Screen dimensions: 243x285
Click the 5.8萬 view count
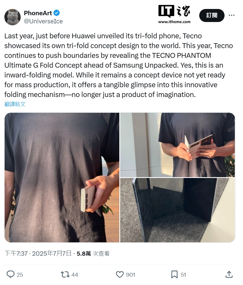[84, 253]
